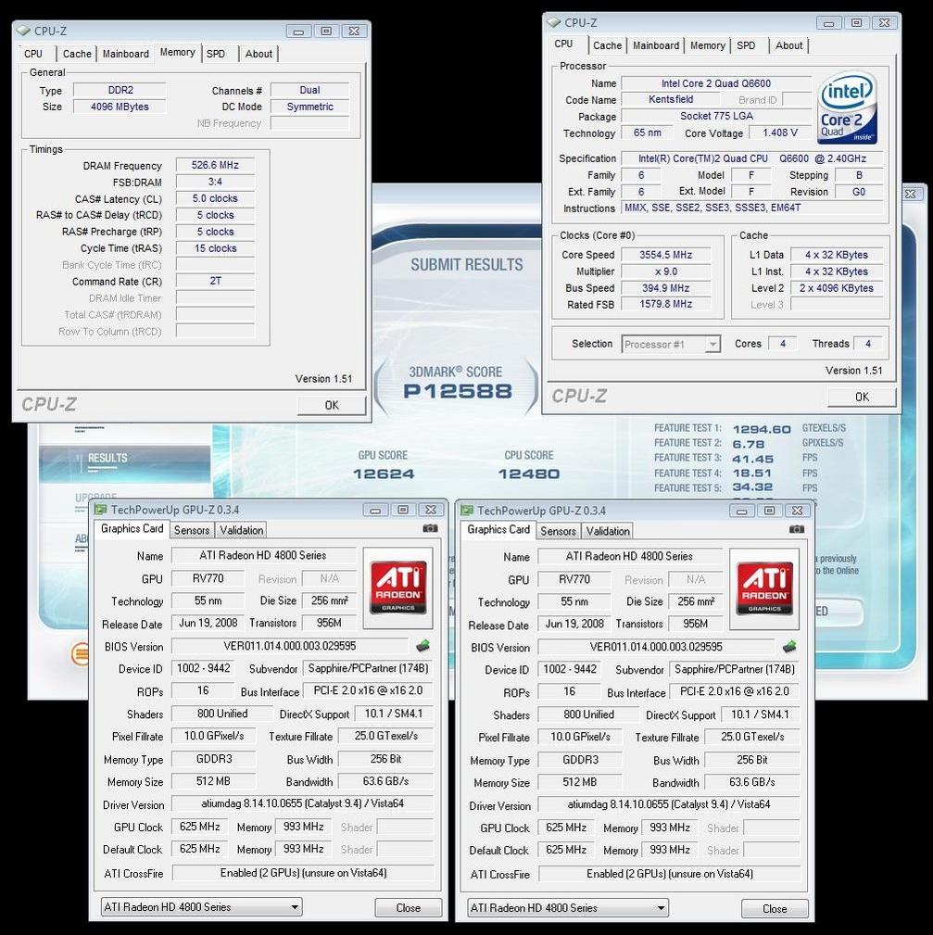Click the right GPU-Z window's title bar icon
Image resolution: width=933 pixels, height=935 pixels.
click(467, 510)
